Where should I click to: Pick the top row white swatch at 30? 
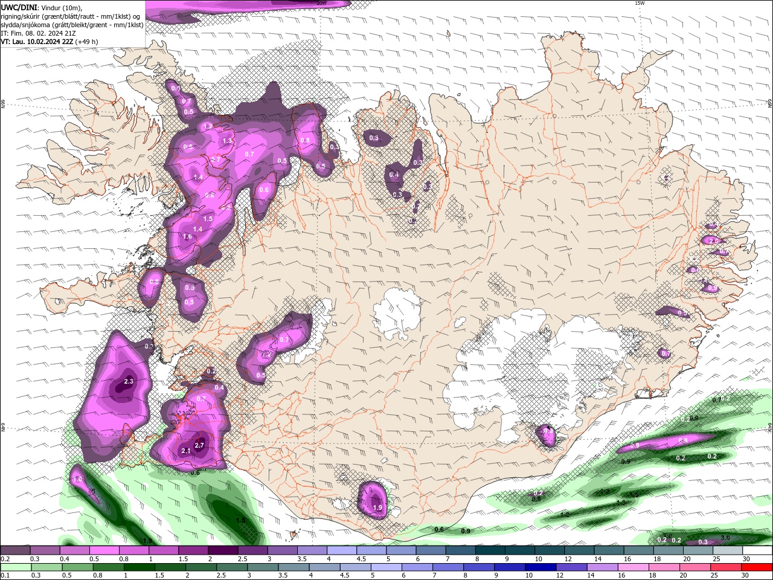tap(757, 550)
